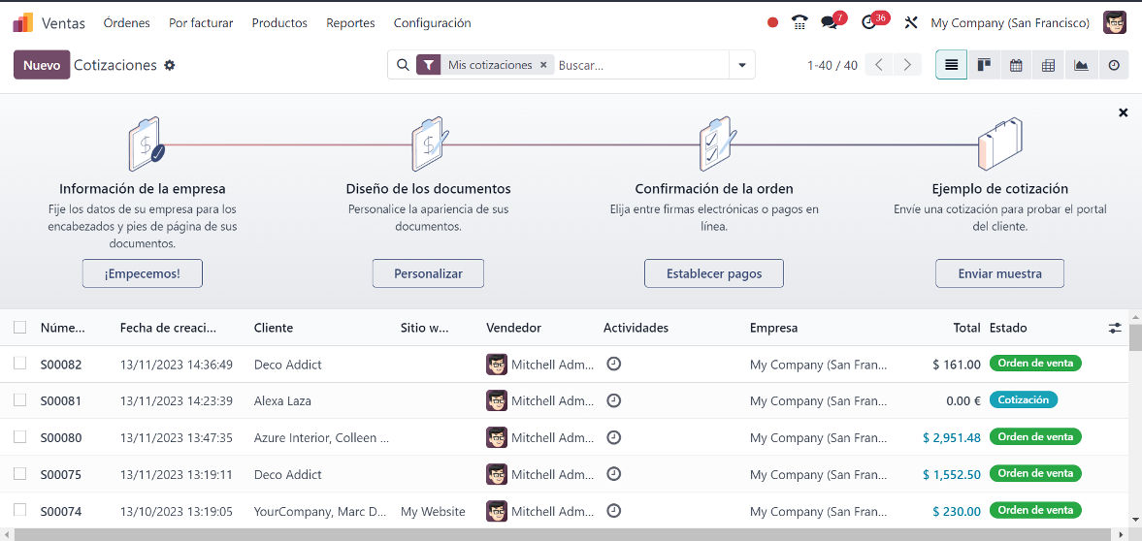Image resolution: width=1142 pixels, height=541 pixels.
Task: Open optional columns selector in table header
Action: point(1115,329)
